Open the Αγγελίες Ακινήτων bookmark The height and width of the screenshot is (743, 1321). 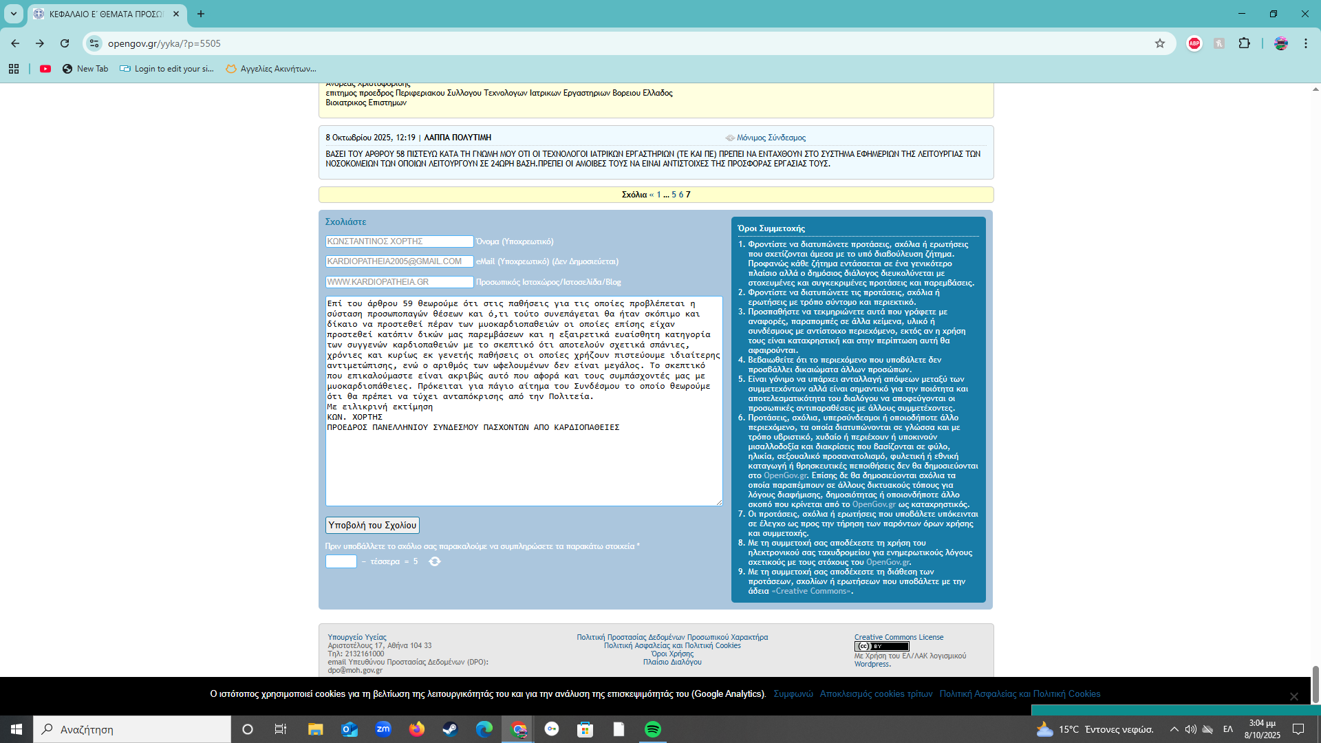[x=271, y=69]
